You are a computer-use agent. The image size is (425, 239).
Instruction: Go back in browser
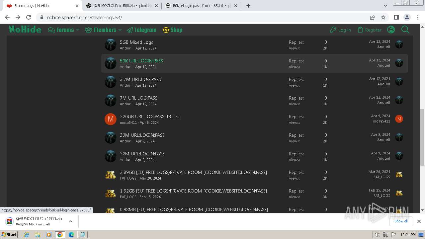tap(7, 17)
